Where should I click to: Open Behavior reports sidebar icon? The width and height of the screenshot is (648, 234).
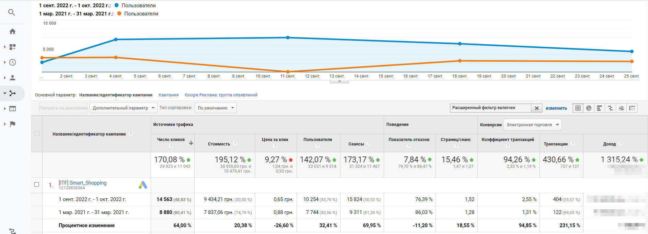pos(12,109)
